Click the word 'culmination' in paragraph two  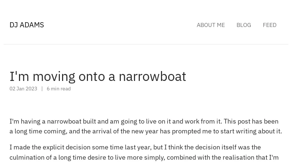pos(28,157)
